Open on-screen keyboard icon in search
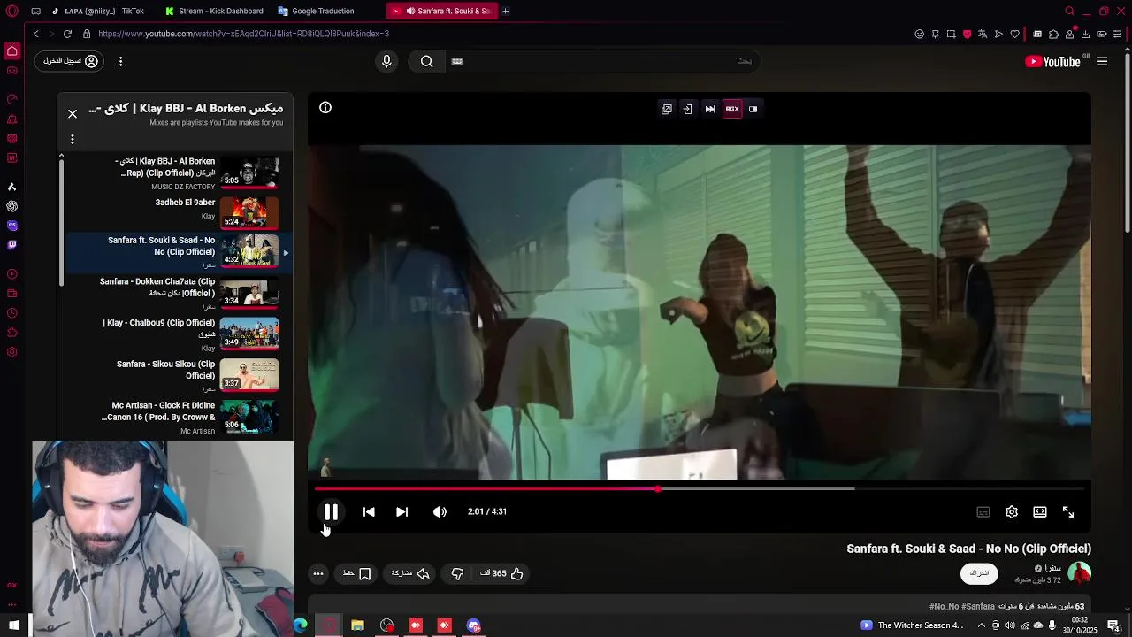Screen dimensions: 1132x637 457,61
